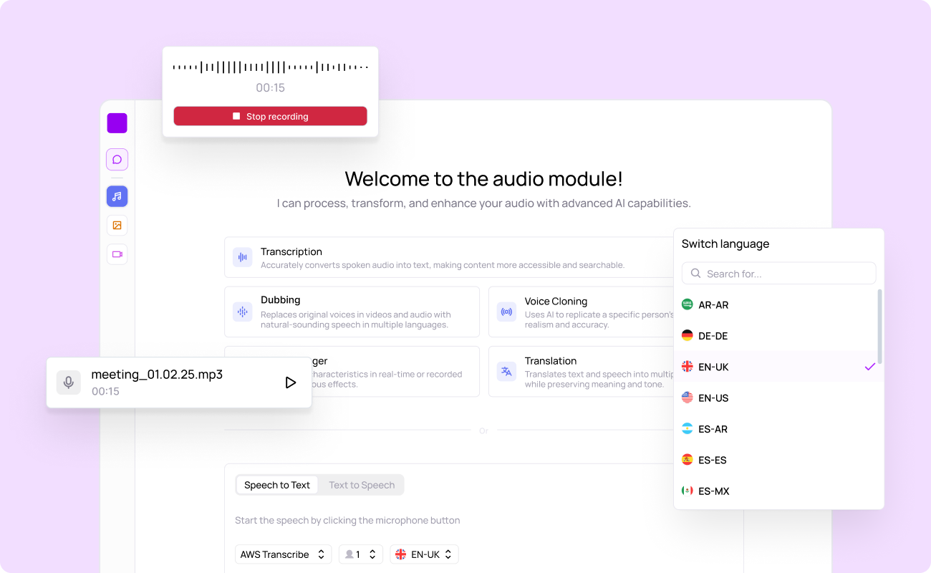Click the Translation card icon
931x573 pixels.
pos(506,371)
